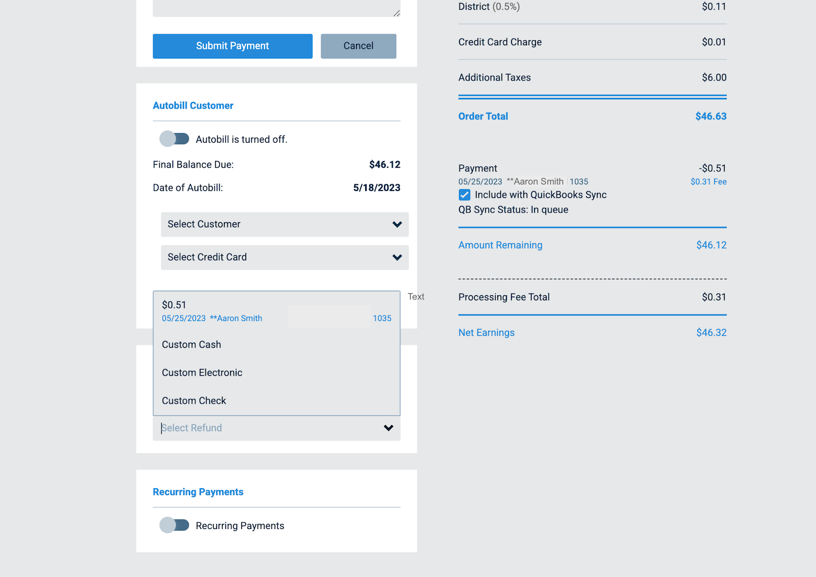Open the Select Credit Card dropdown
The width and height of the screenshot is (816, 577).
pos(284,257)
